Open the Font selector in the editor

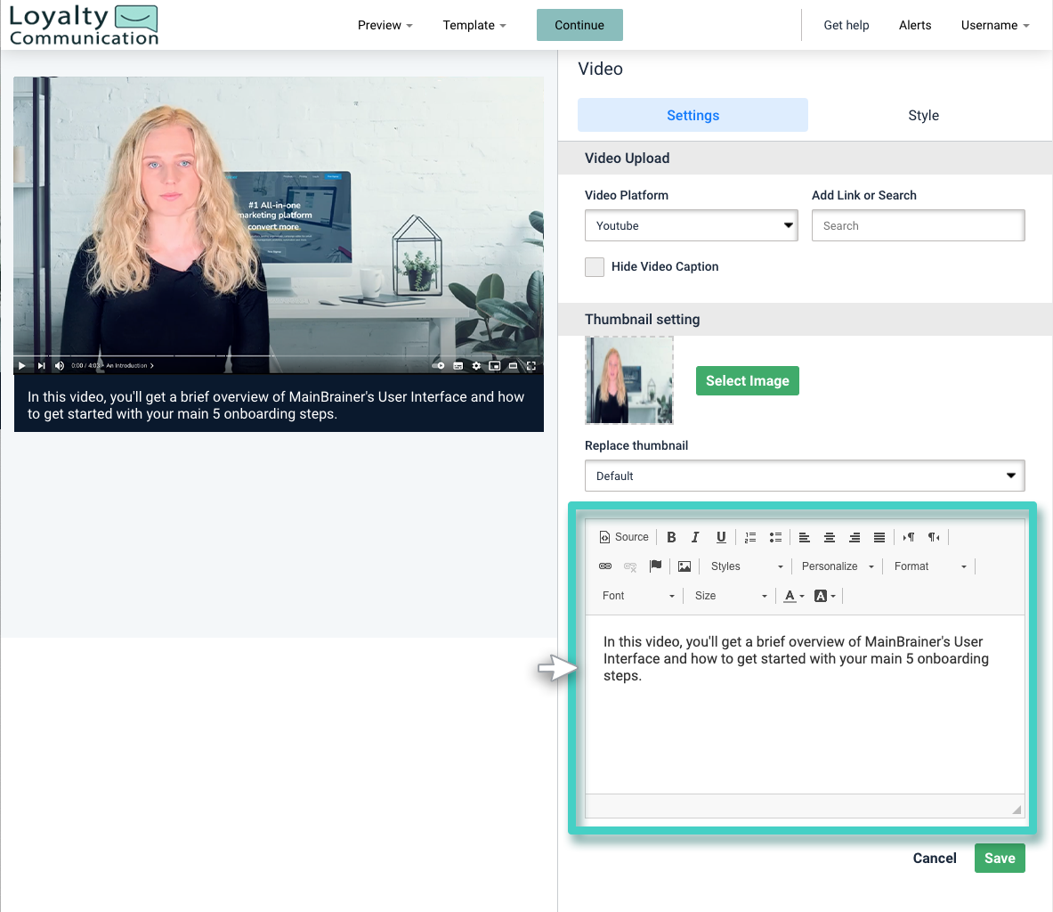tap(636, 595)
